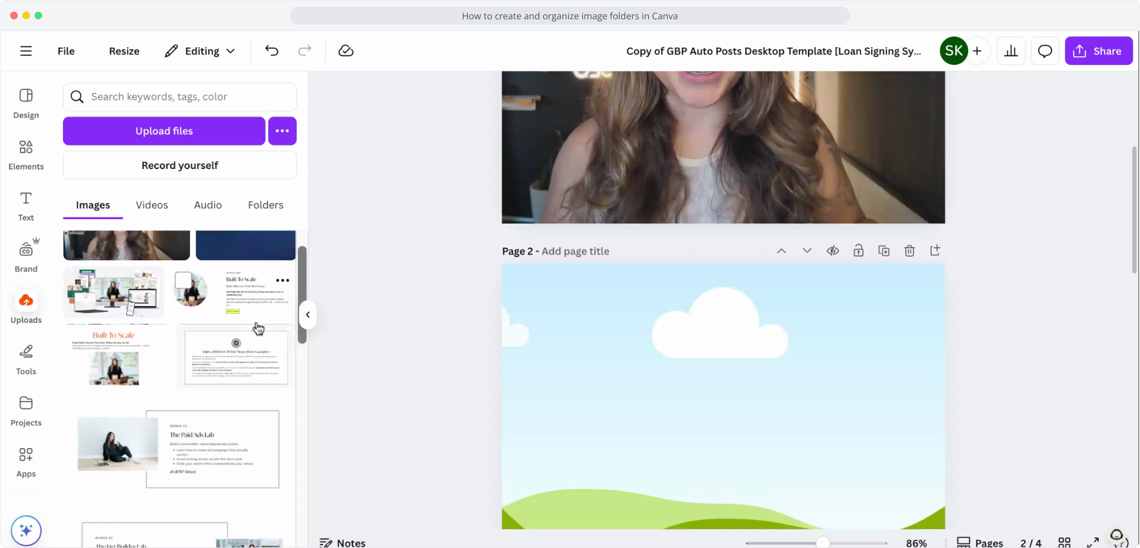
Task: Select the white cloud on Page 2
Action: (x=720, y=323)
